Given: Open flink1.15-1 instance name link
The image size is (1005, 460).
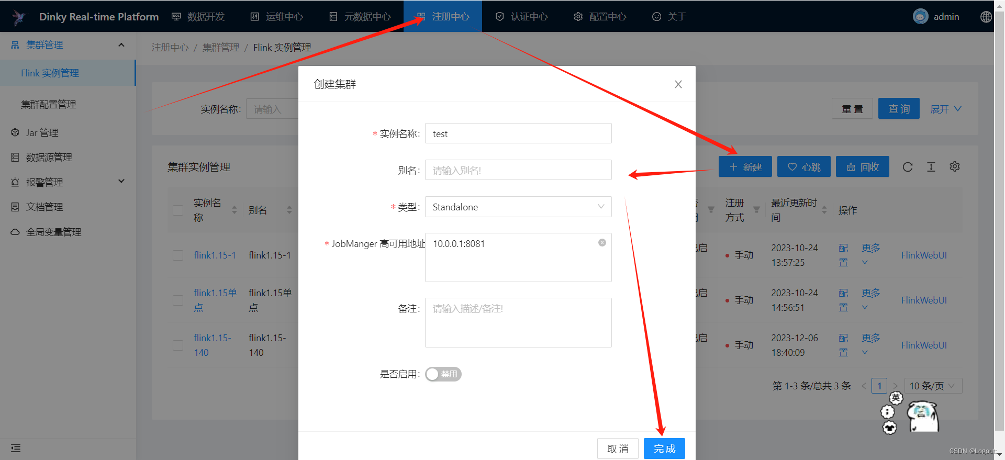Looking at the screenshot, I should click(215, 255).
